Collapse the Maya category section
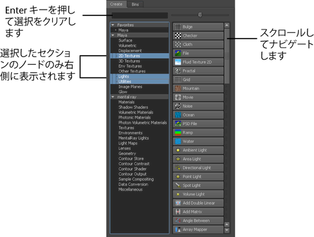Viewport: 314px width, 237px height. pyautogui.click(x=113, y=35)
